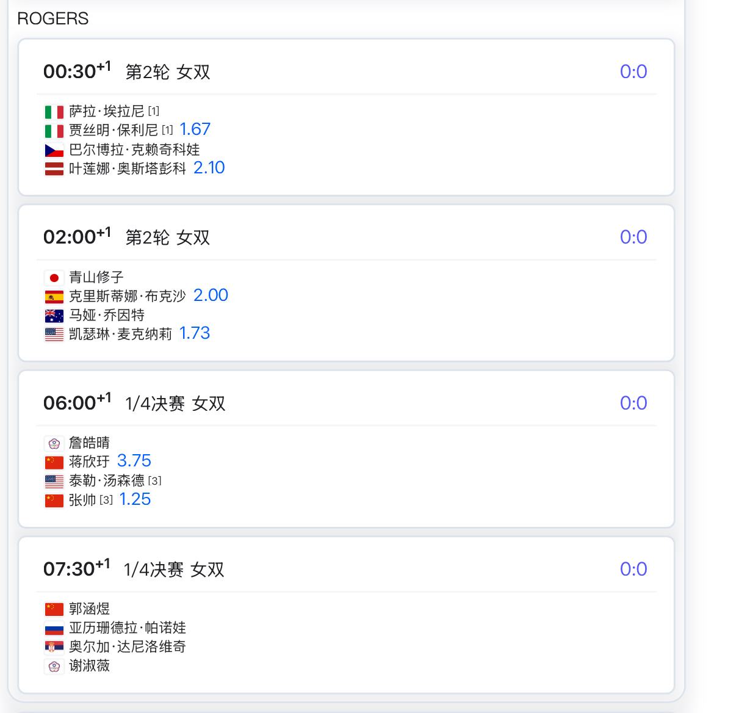The width and height of the screenshot is (736, 713).
Task: Open the 0:0 score of 00:30 match
Action: pyautogui.click(x=633, y=71)
